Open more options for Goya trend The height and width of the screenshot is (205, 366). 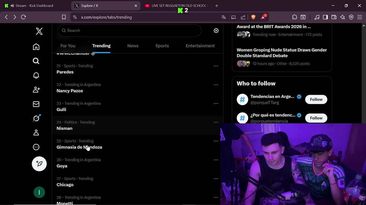216,160
